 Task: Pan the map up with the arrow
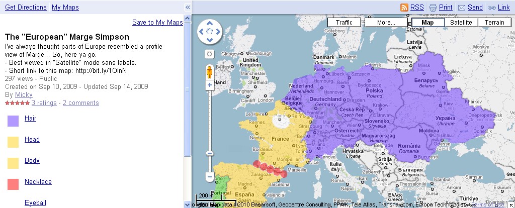210,23
